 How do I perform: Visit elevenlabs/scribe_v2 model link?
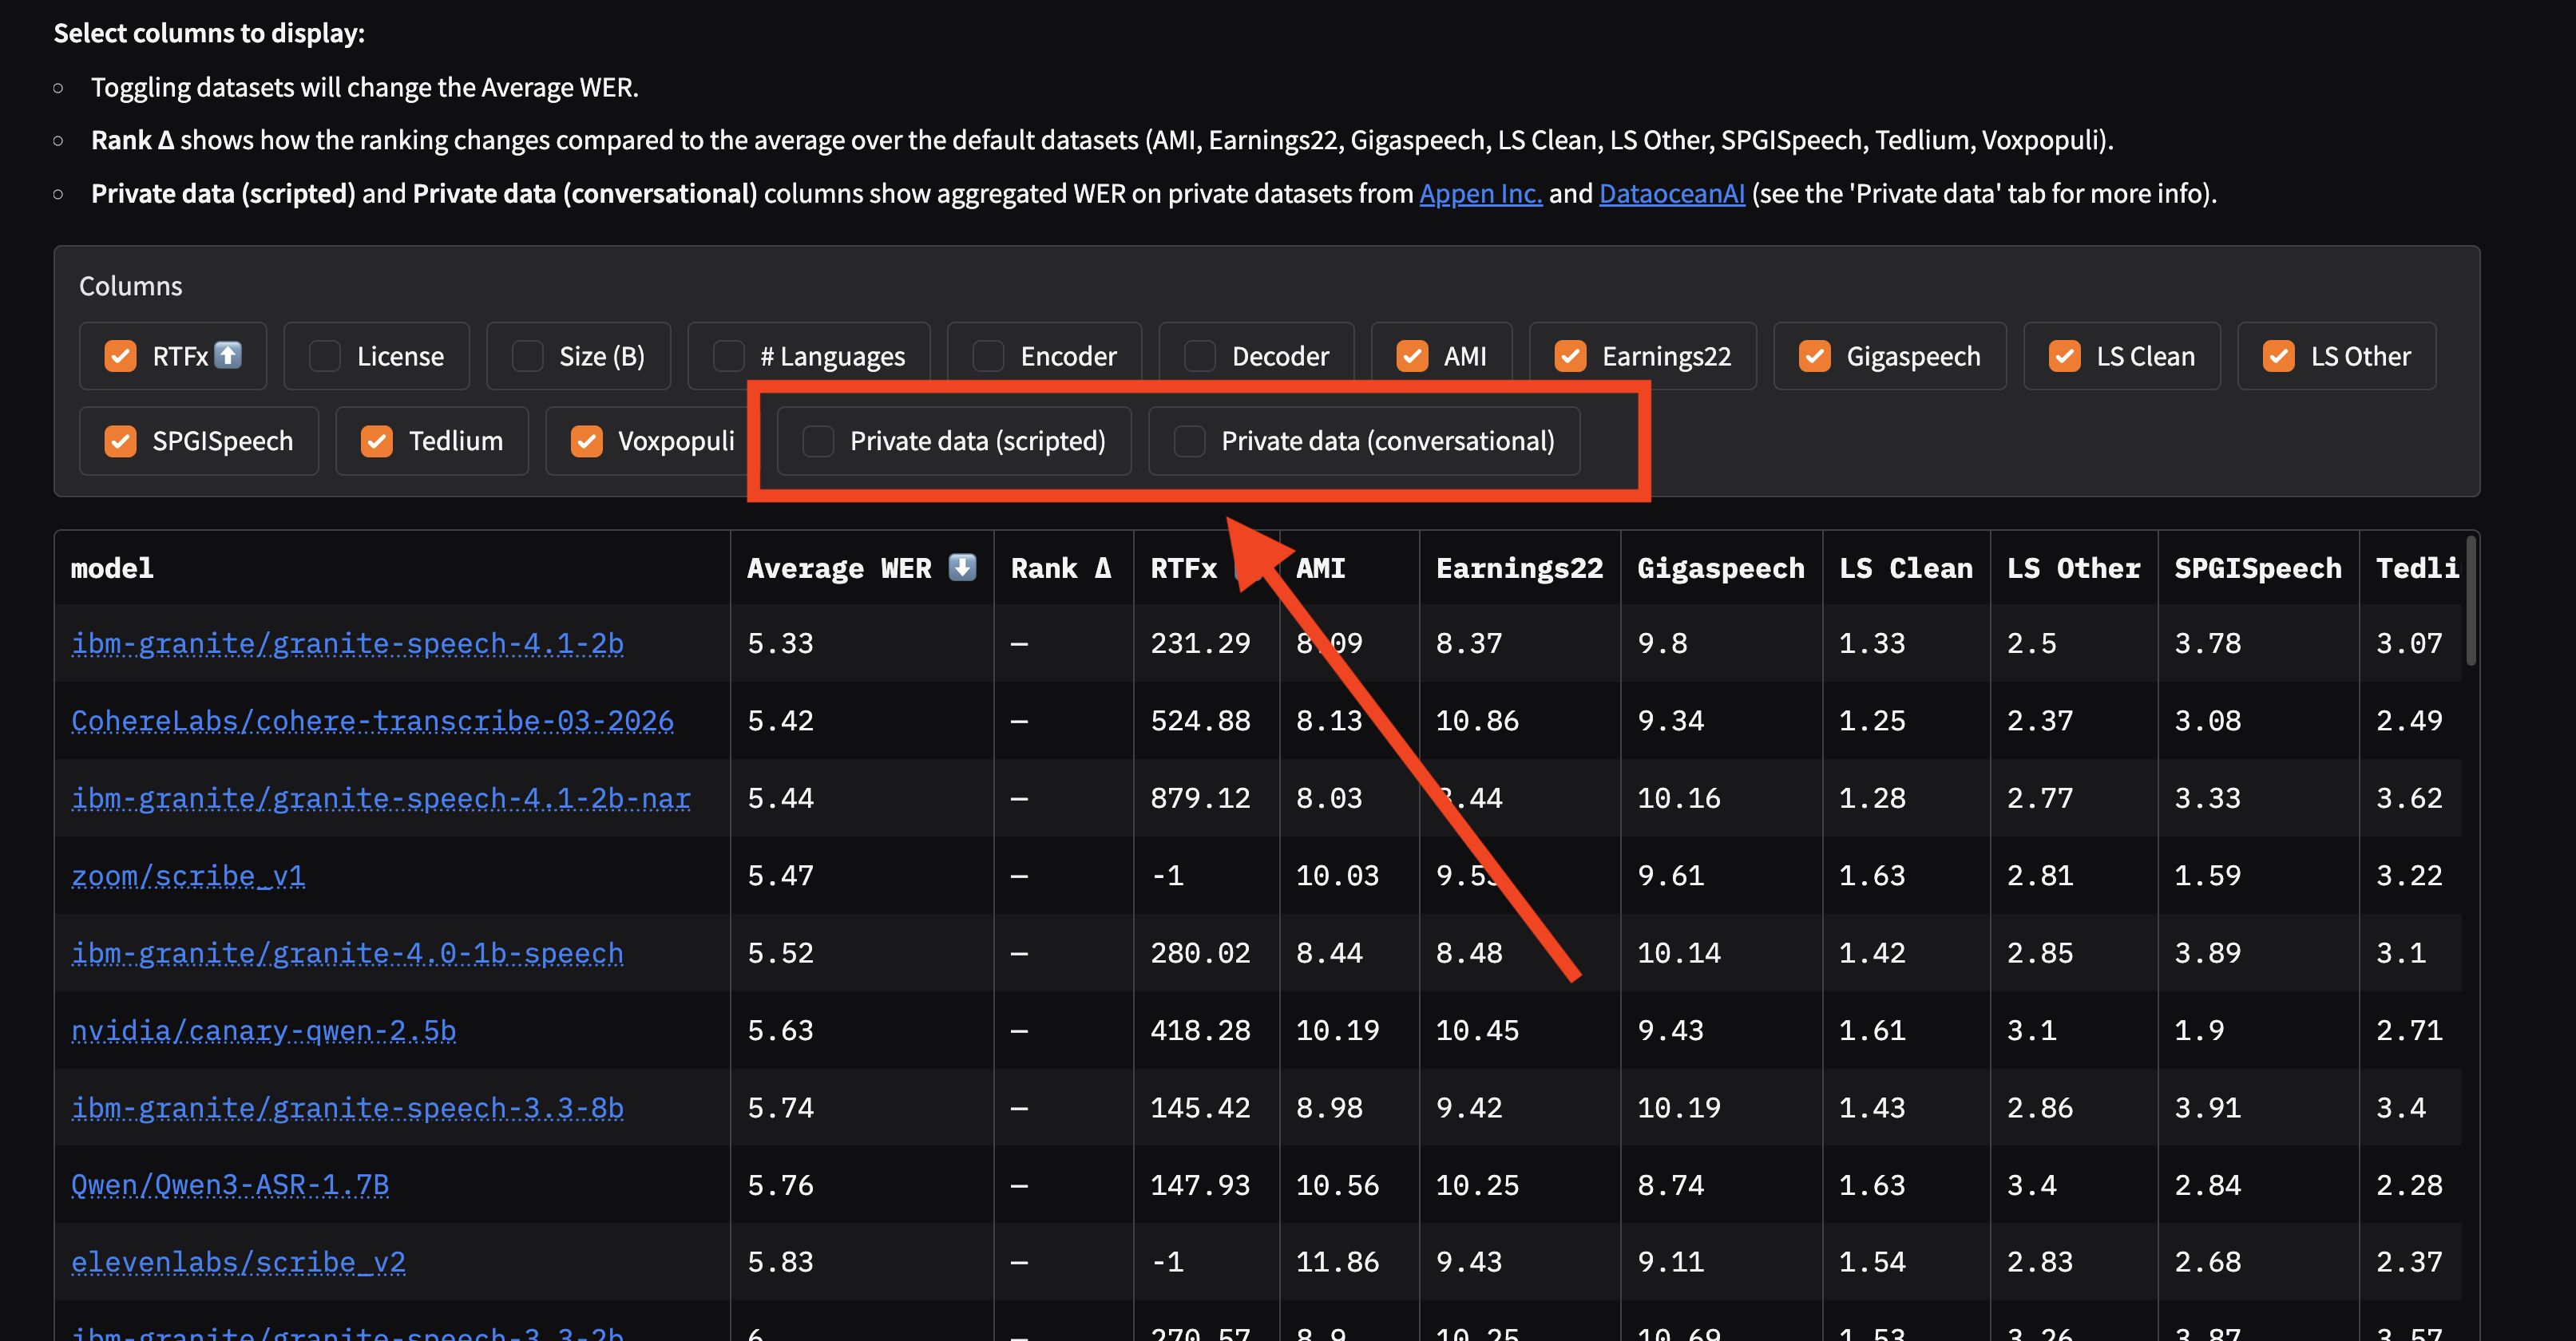tap(238, 1262)
